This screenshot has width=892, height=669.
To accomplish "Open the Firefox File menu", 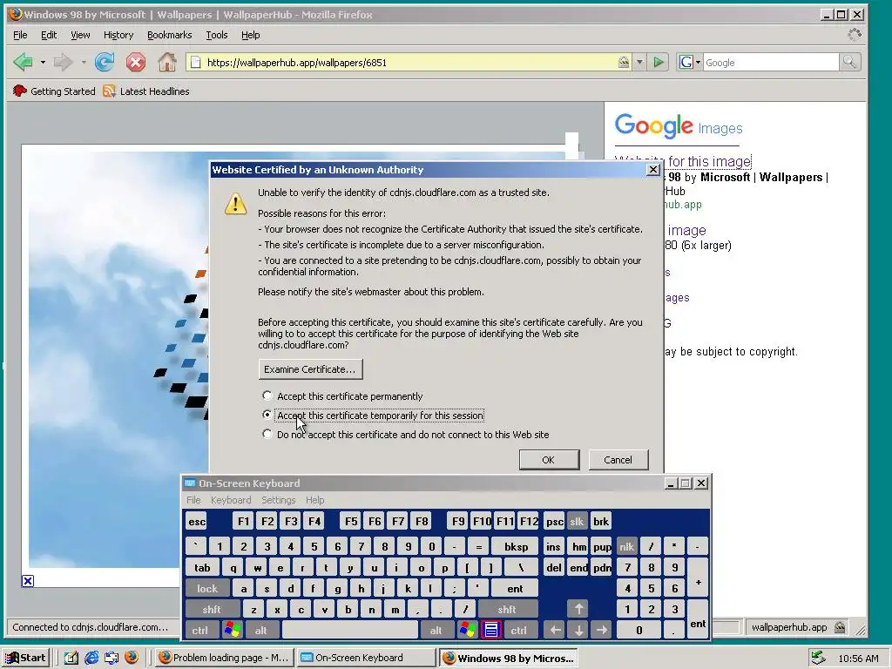I will tap(20, 35).
